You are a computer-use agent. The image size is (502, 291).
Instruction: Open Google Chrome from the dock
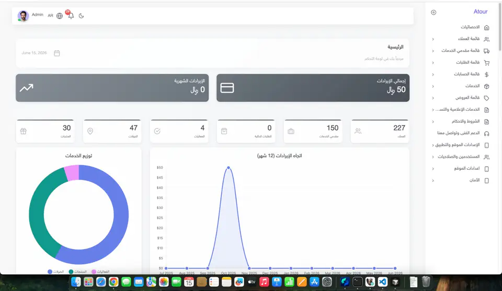tap(113, 282)
